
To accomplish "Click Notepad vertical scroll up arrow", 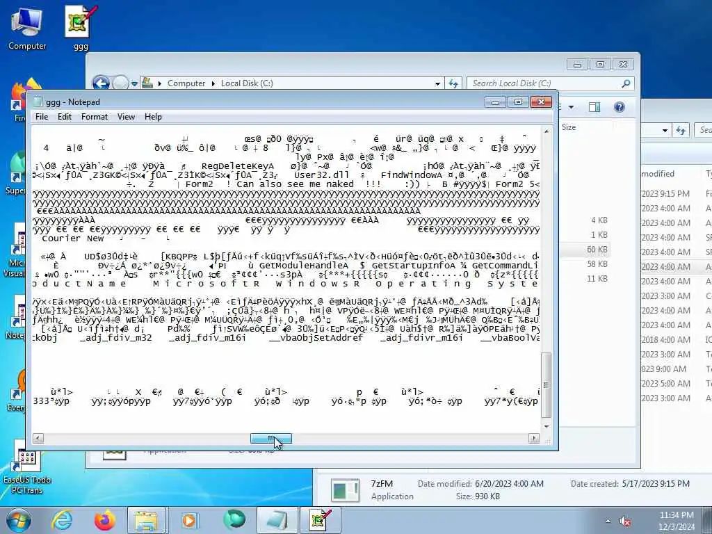I will pos(547,131).
